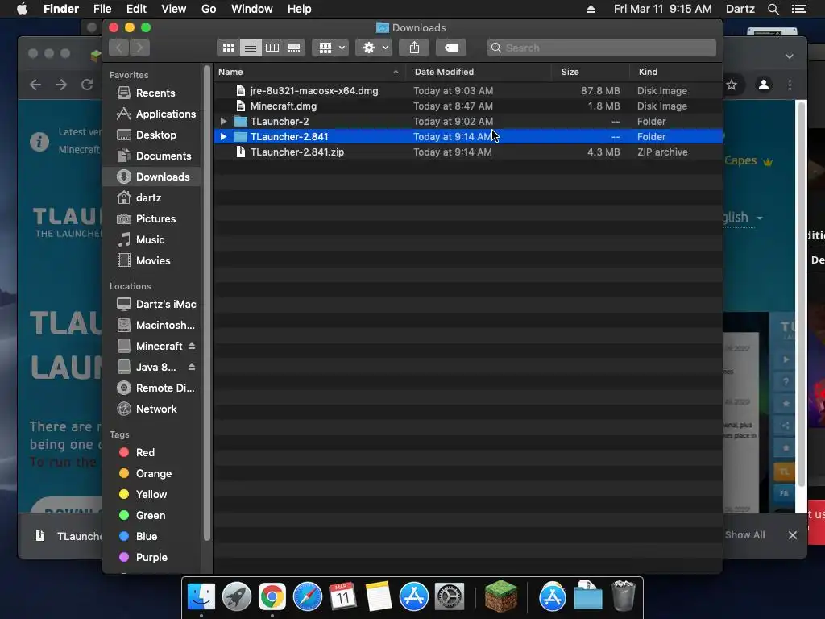Open the Go menu

pyautogui.click(x=209, y=9)
